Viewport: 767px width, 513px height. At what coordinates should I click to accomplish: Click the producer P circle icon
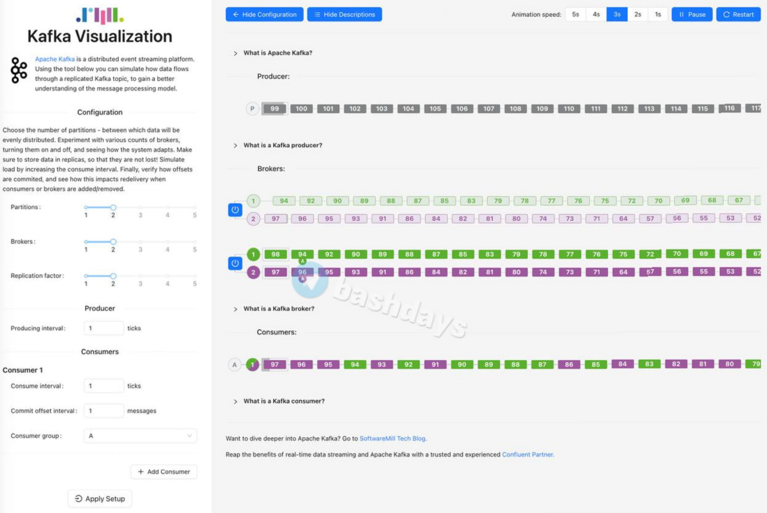click(252, 109)
